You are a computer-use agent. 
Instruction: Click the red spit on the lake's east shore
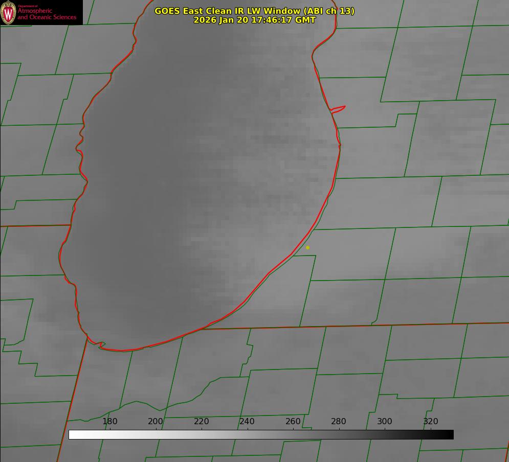point(339,108)
